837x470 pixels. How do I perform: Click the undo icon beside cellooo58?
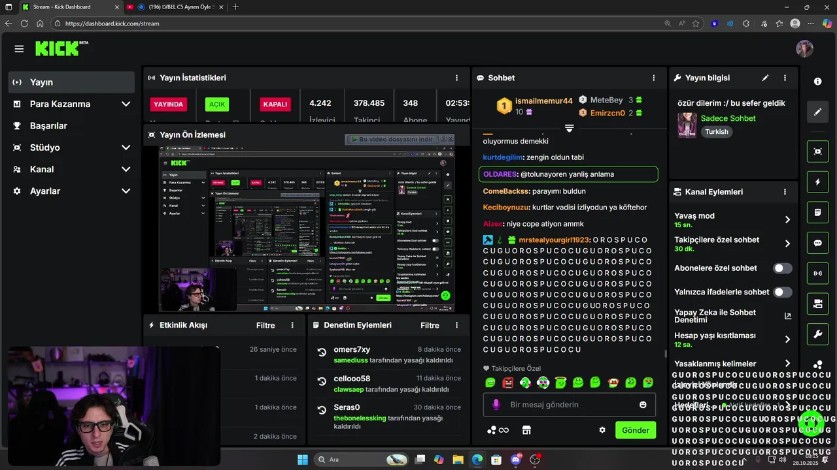322,381
